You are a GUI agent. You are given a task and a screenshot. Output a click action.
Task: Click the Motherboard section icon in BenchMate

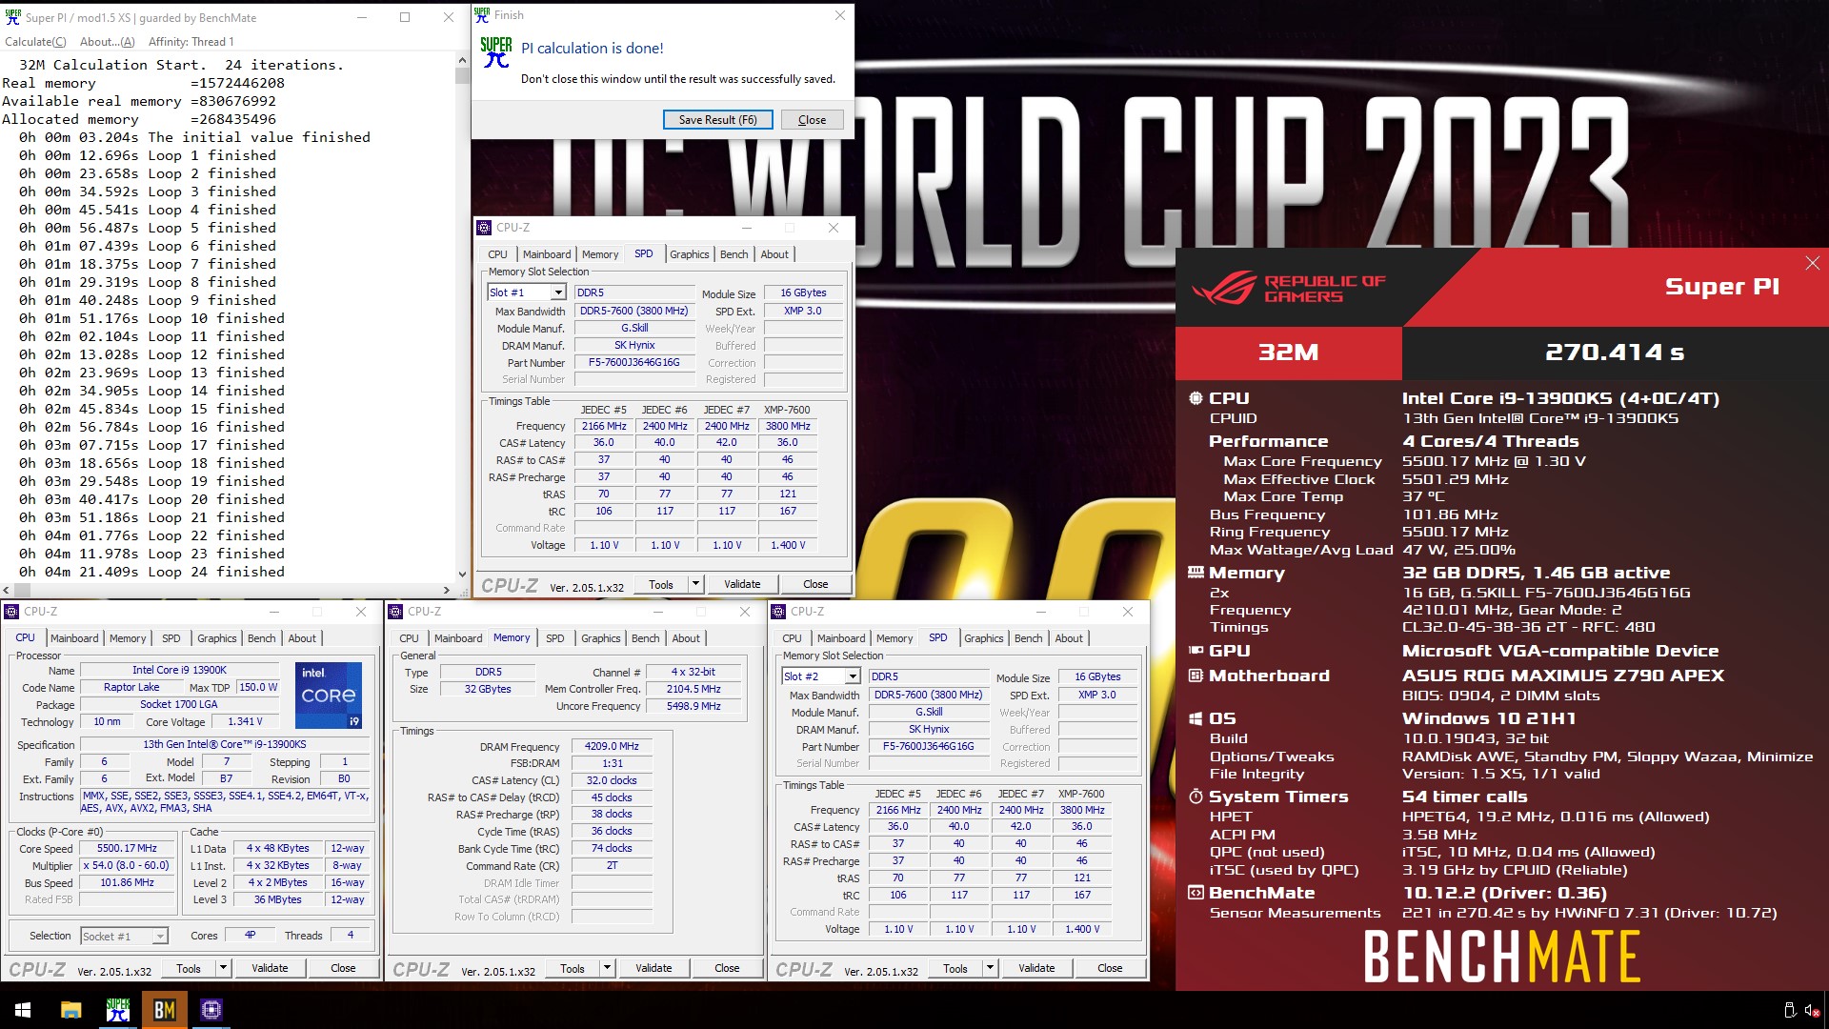1196,676
